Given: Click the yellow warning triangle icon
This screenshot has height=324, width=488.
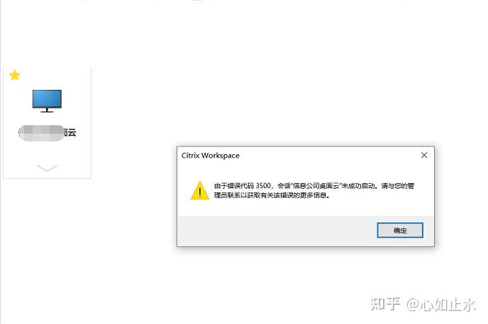Looking at the screenshot, I should click(x=200, y=190).
